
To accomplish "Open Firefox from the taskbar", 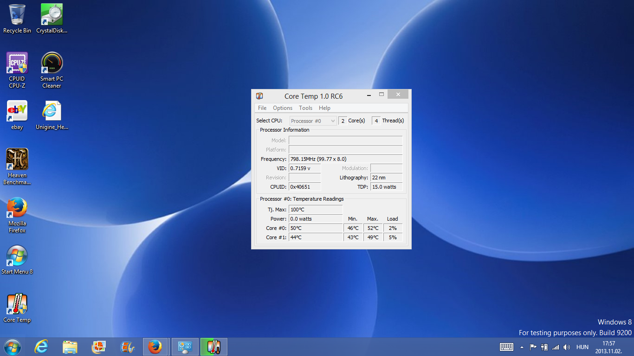I will point(155,347).
